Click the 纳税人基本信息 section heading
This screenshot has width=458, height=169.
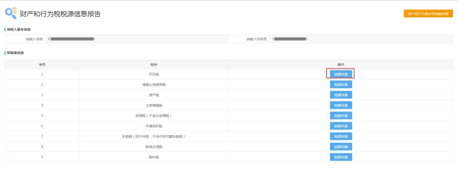point(19,30)
